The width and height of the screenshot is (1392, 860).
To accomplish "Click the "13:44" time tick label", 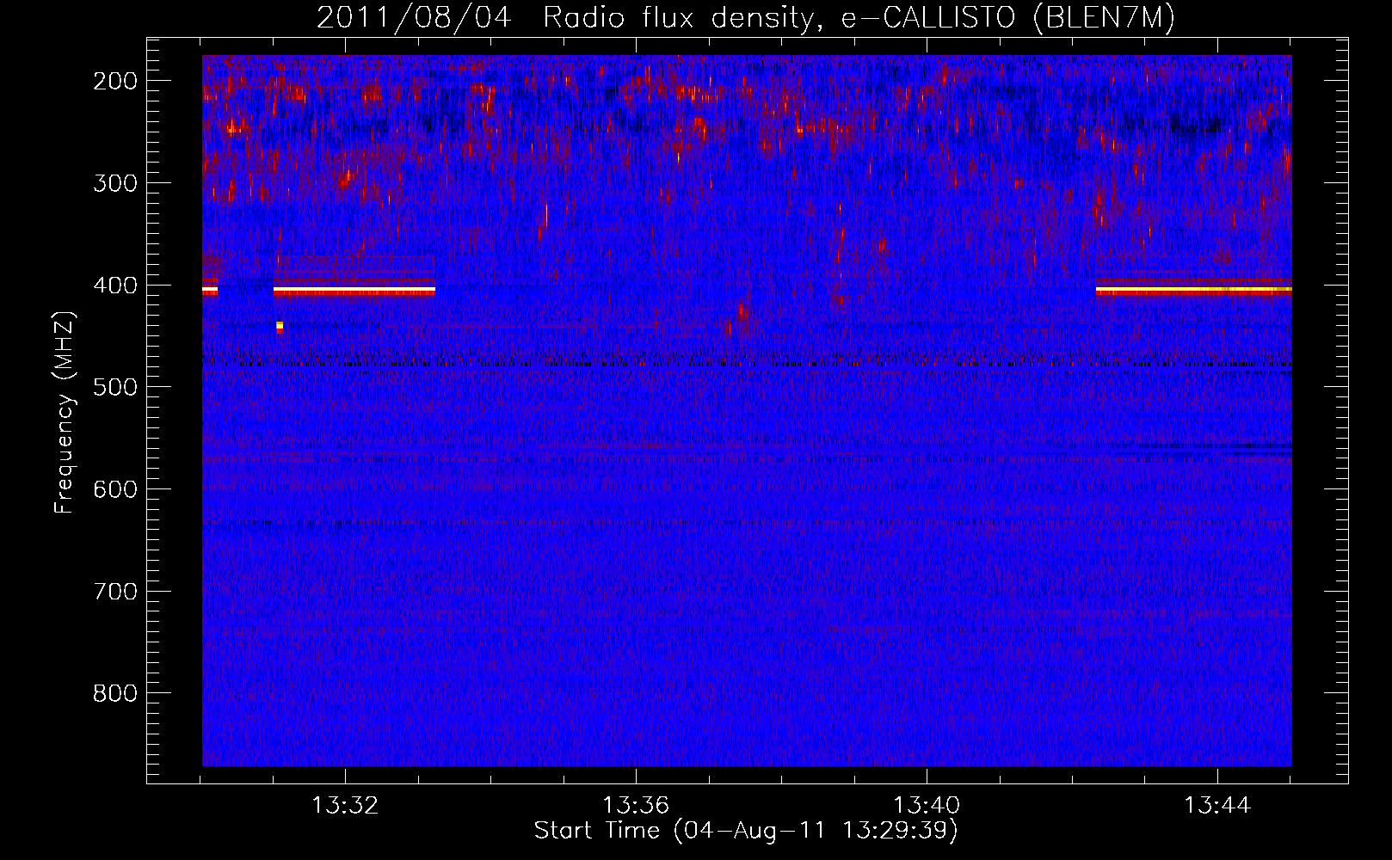I will point(1217,806).
